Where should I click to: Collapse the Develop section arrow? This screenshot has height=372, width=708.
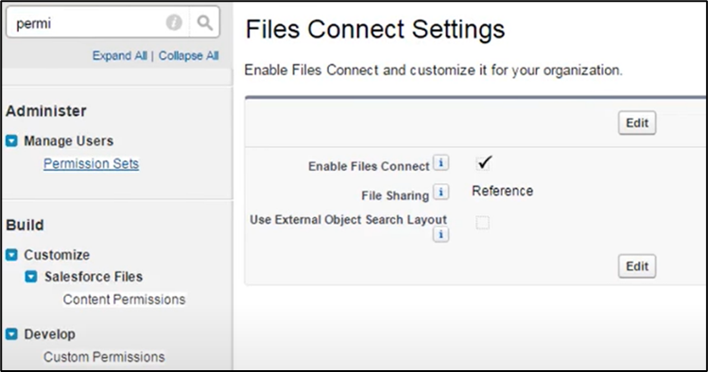click(x=12, y=334)
